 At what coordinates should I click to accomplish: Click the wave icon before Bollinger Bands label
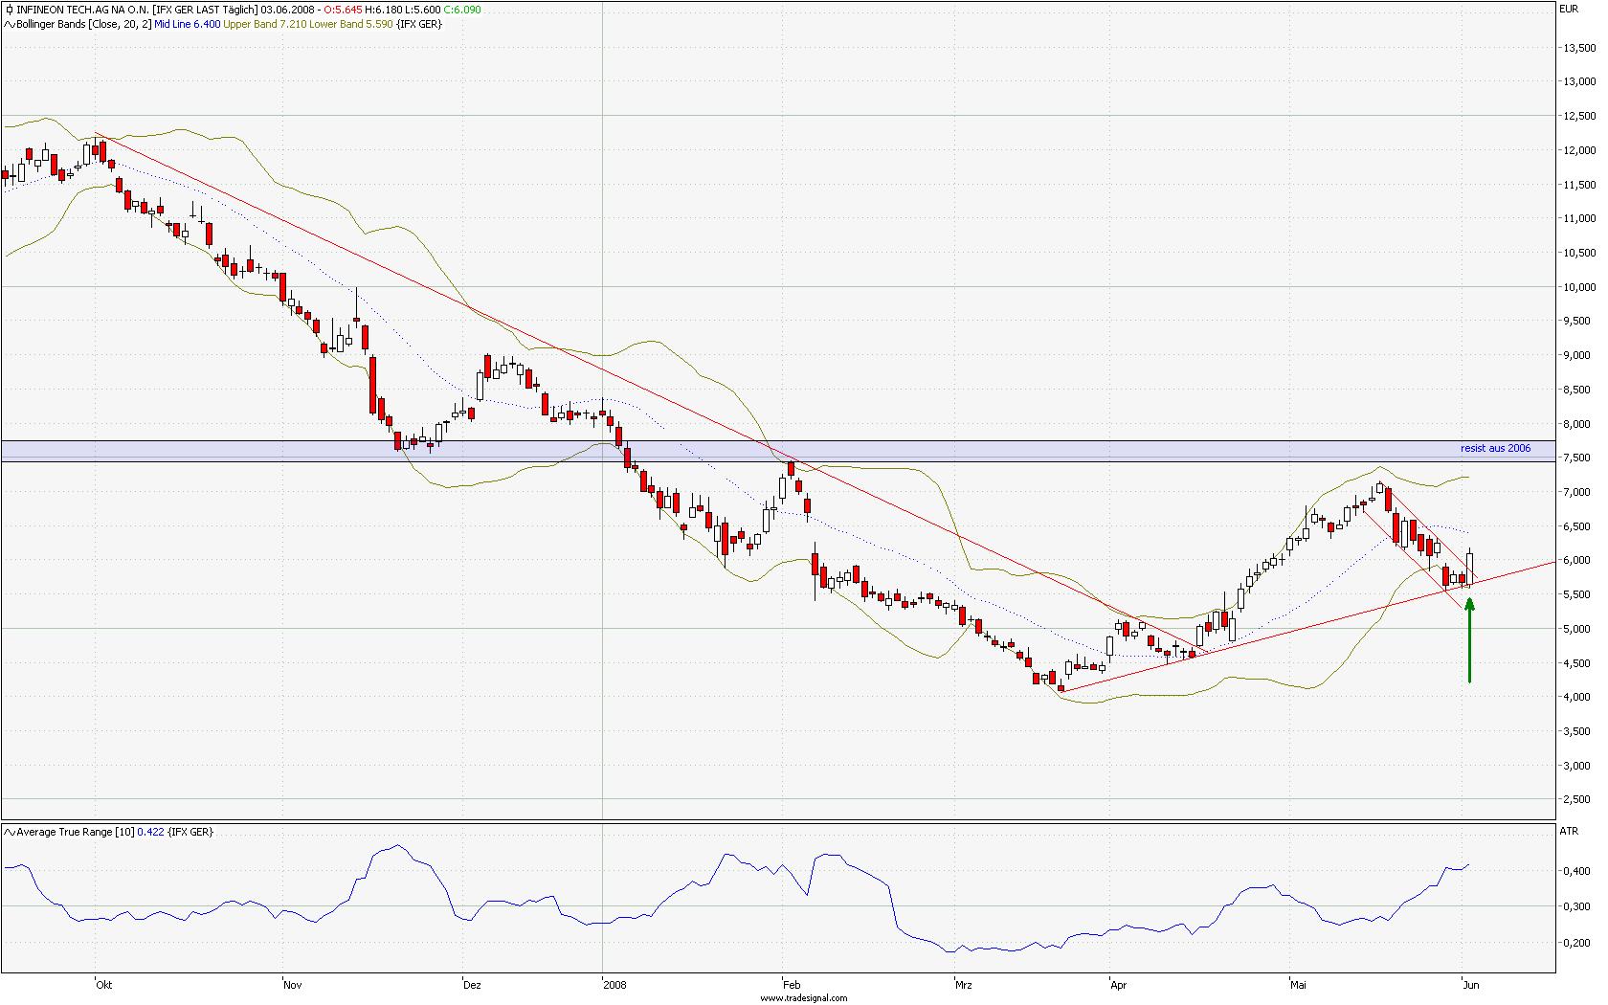9,24
